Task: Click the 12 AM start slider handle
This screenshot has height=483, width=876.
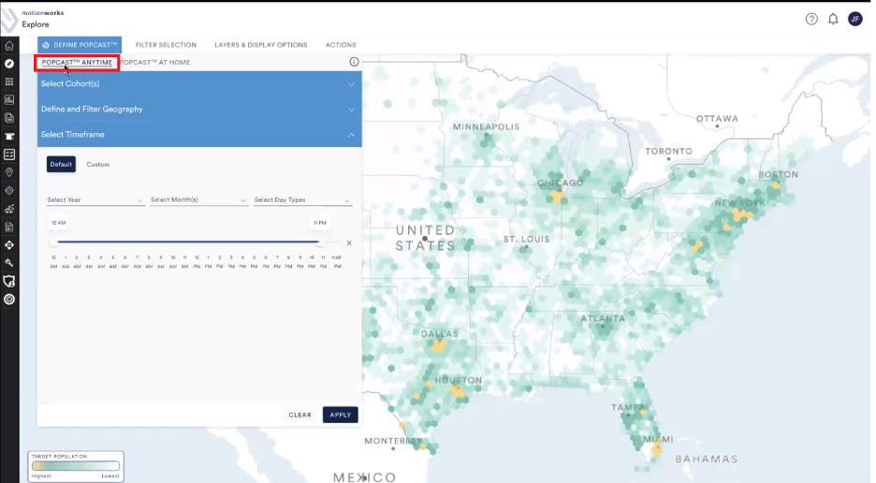Action: 53,242
